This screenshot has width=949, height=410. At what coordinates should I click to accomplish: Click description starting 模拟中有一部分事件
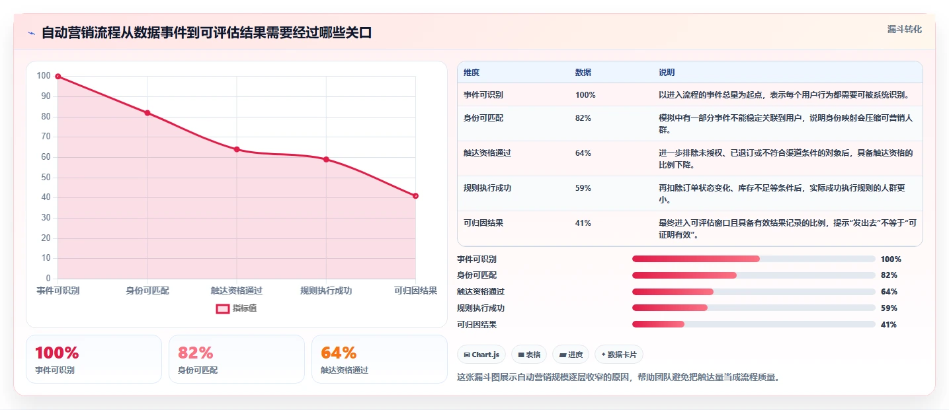tap(786, 123)
